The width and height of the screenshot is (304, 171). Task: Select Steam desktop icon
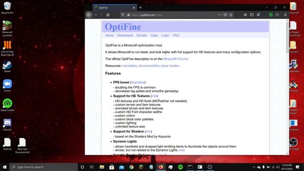click(7, 66)
